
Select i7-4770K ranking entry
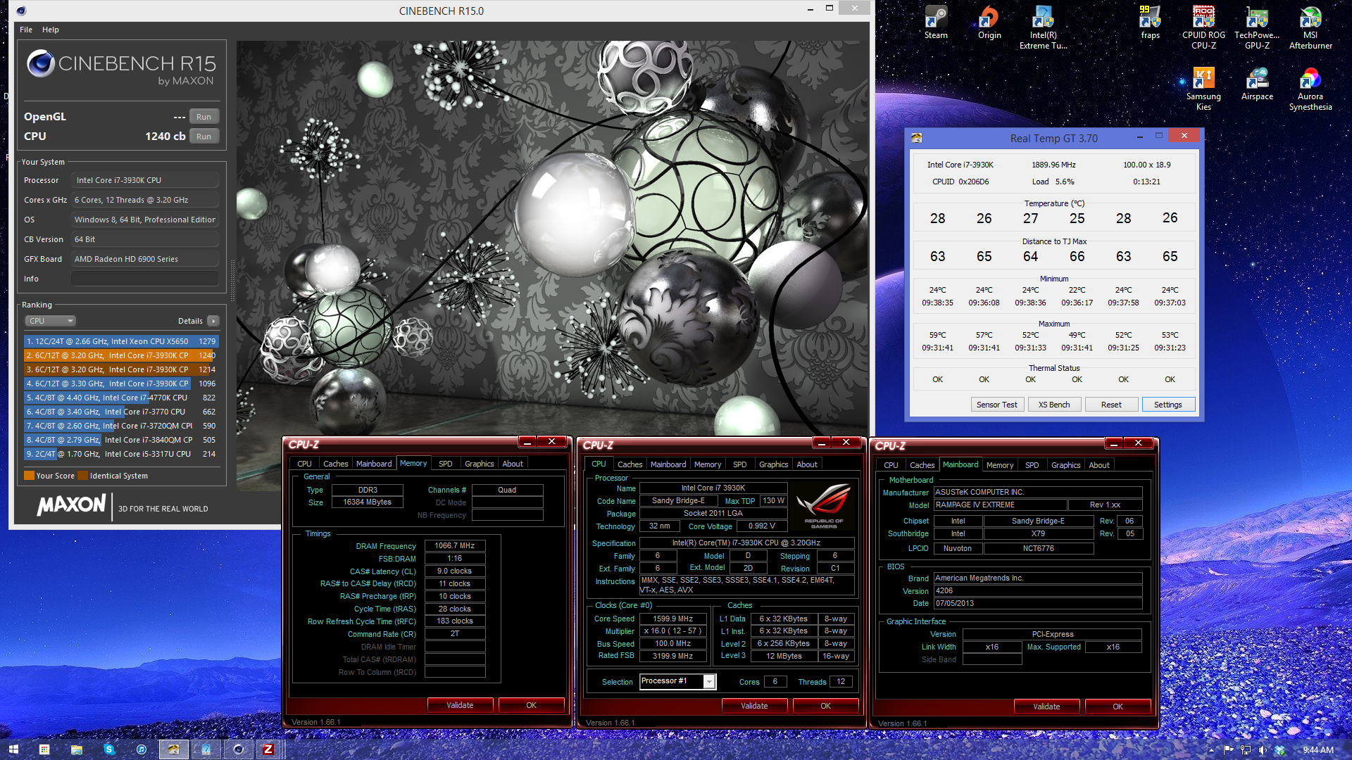(121, 398)
